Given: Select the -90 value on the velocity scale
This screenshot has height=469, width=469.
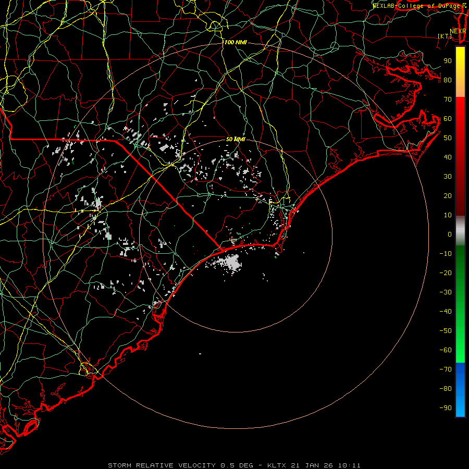Looking at the screenshot, I should pyautogui.click(x=446, y=408).
